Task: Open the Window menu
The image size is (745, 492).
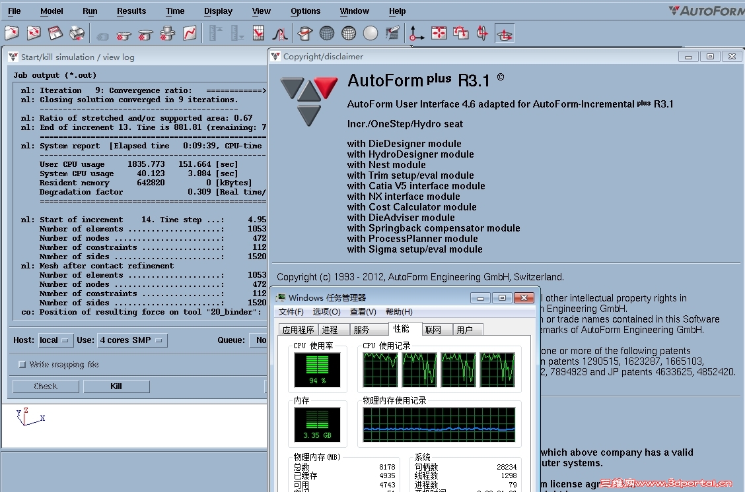Action: point(355,11)
